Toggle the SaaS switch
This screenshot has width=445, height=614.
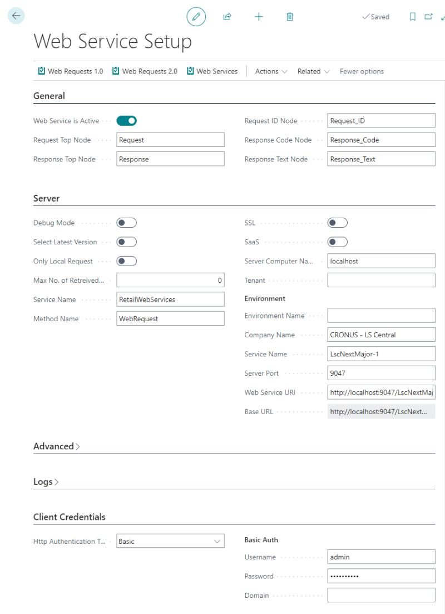(x=337, y=242)
